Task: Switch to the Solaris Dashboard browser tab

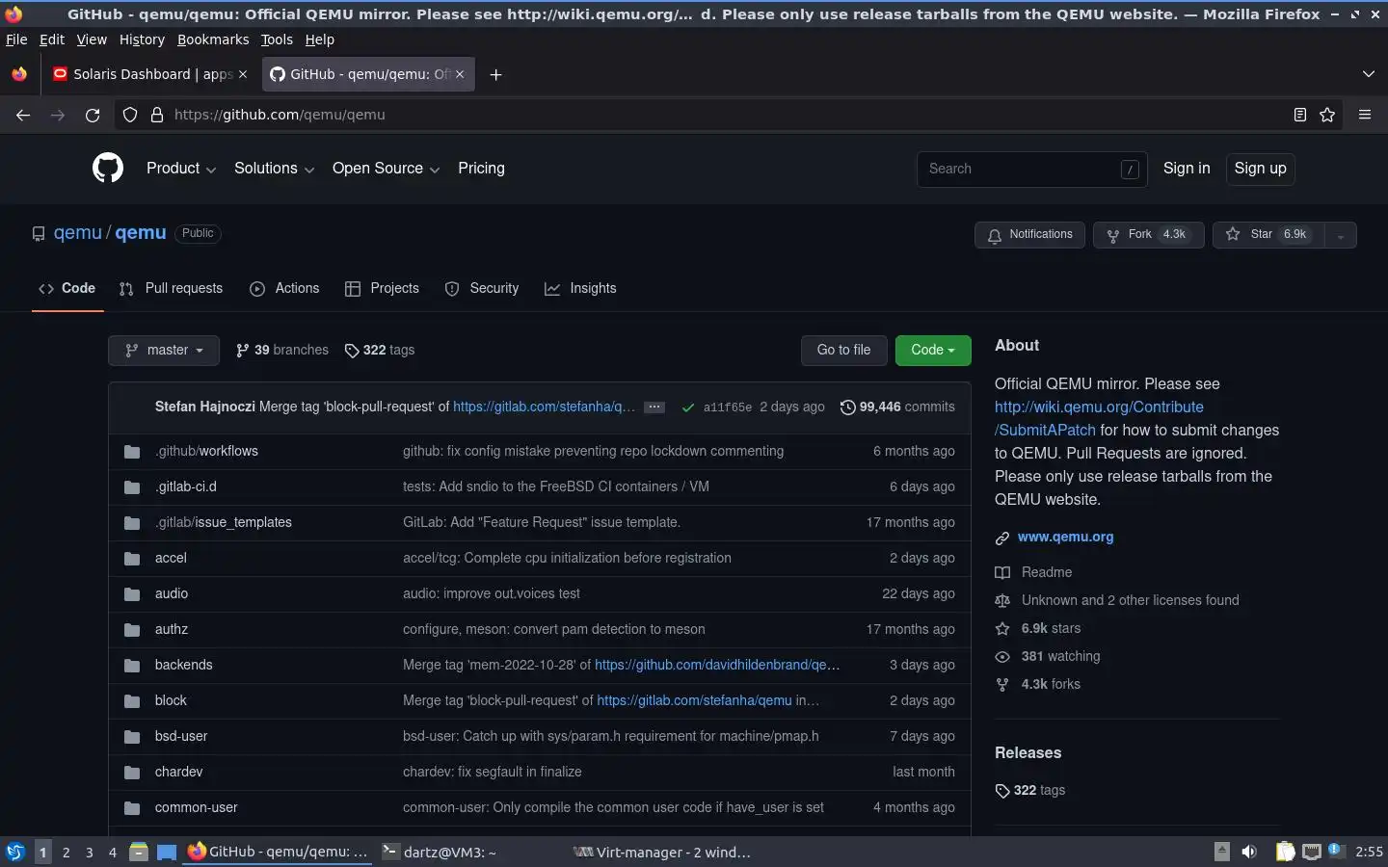Action: [150, 74]
